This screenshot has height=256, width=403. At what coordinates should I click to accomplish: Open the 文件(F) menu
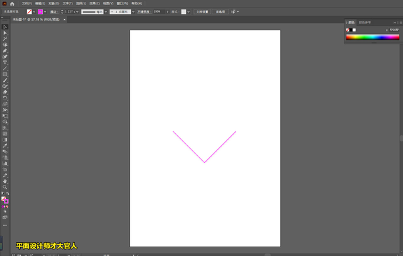(x=26, y=3)
